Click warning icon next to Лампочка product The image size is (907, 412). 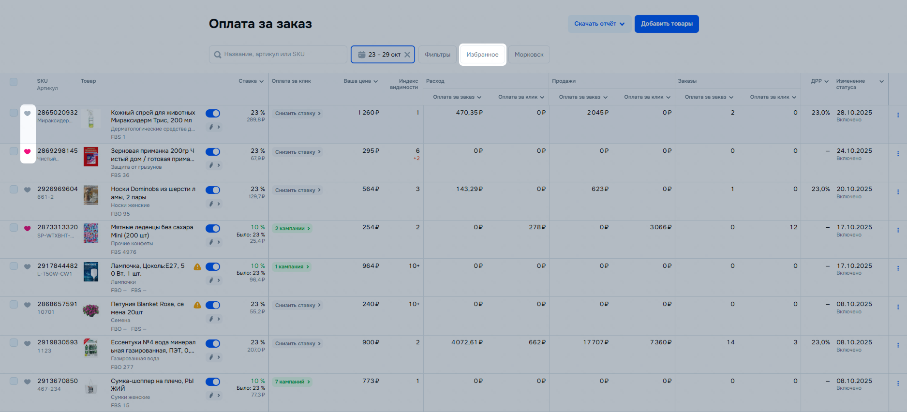click(x=197, y=266)
